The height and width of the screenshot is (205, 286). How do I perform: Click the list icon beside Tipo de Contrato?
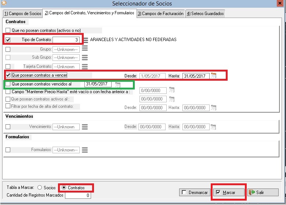(86, 40)
